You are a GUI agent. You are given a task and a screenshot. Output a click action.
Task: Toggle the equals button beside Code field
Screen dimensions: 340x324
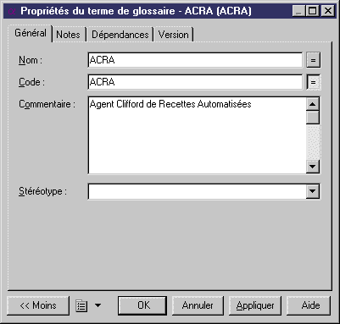[313, 82]
